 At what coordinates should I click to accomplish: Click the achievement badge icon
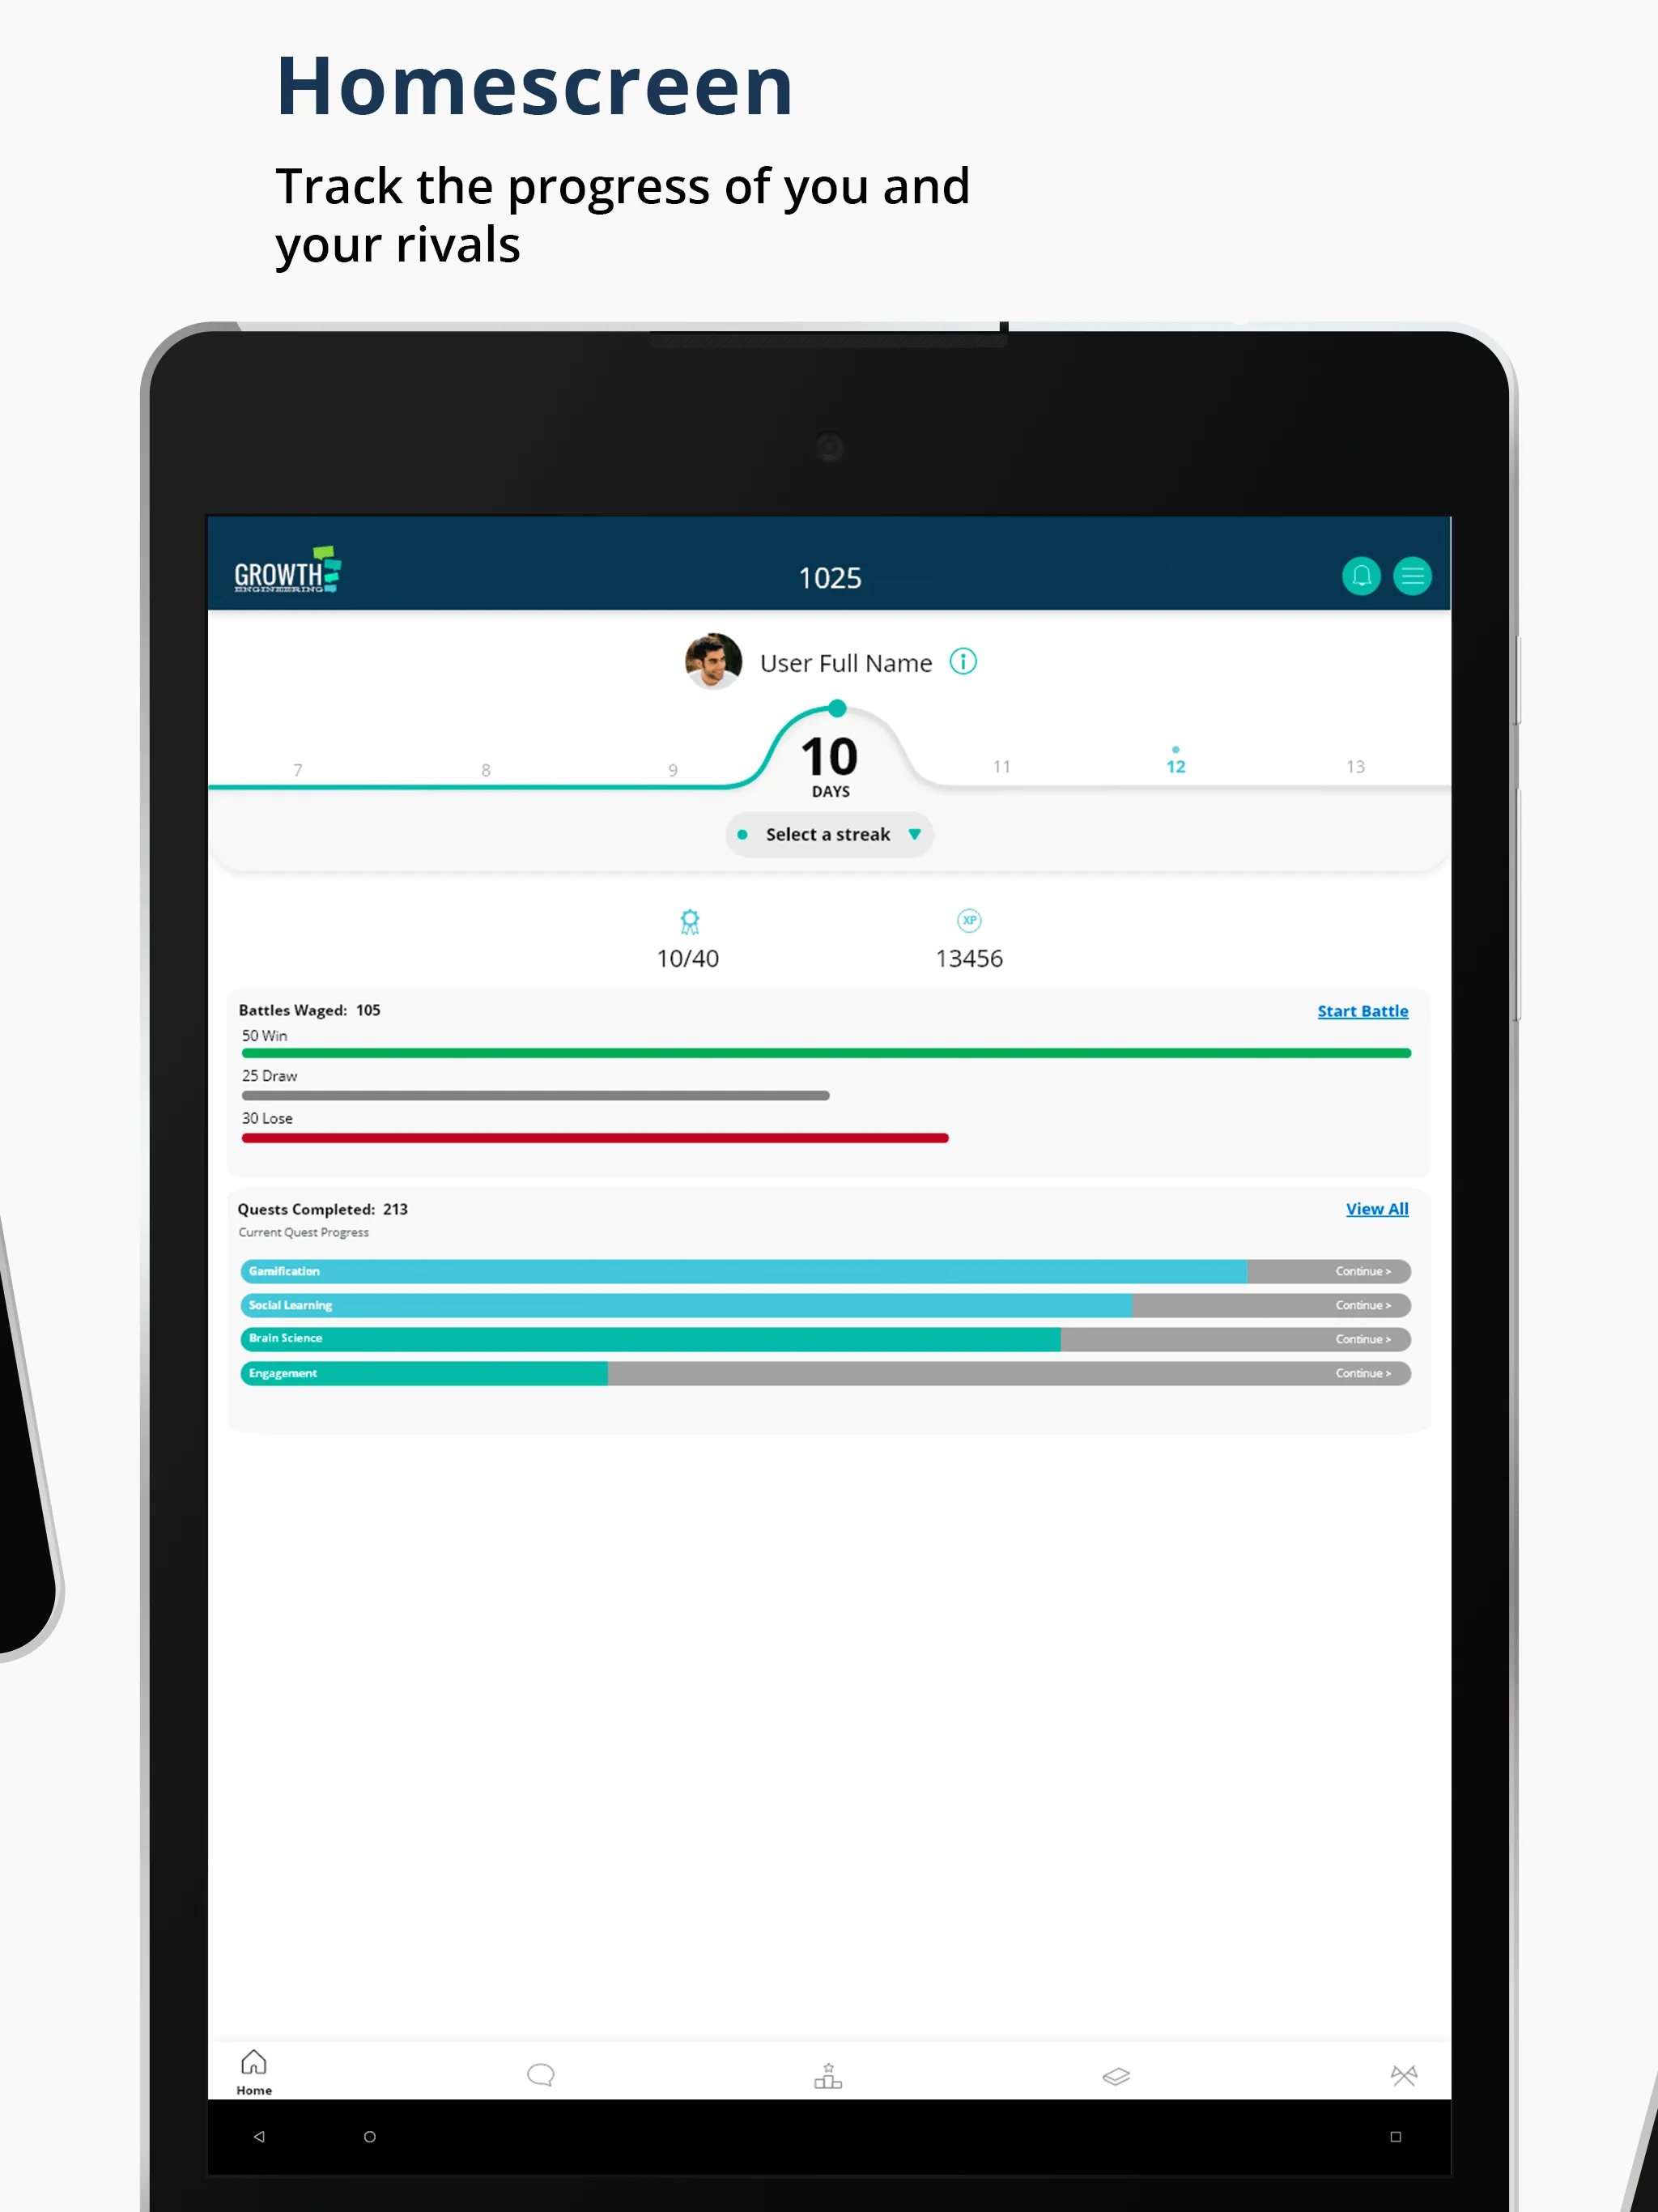[x=690, y=920]
